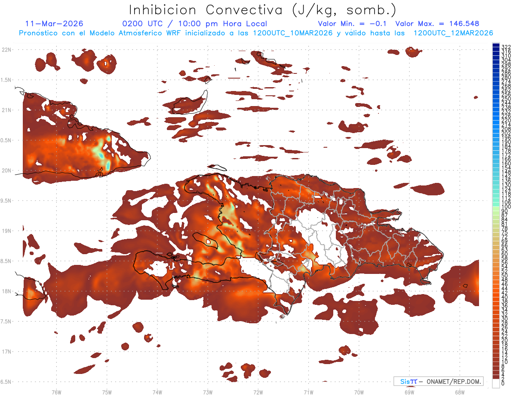The image size is (516, 398).
Task: Click the white swatch beside 0
Action: tap(496, 383)
